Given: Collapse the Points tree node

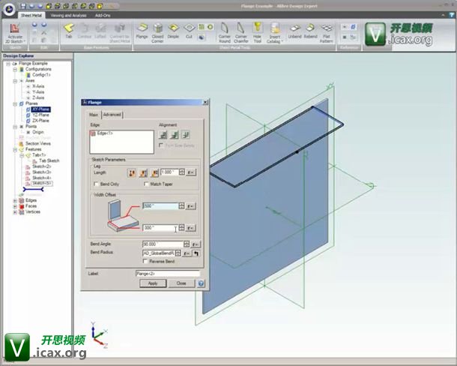Looking at the screenshot, I should [15, 127].
